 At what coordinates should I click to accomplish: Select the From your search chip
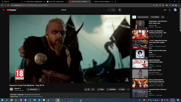click(143, 17)
